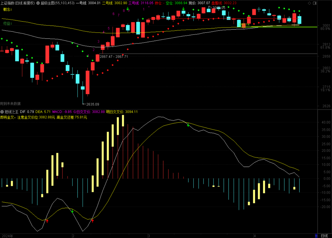Click the 现价: 3007.07 value
This screenshot has height=238, width=332.
pos(199,3)
